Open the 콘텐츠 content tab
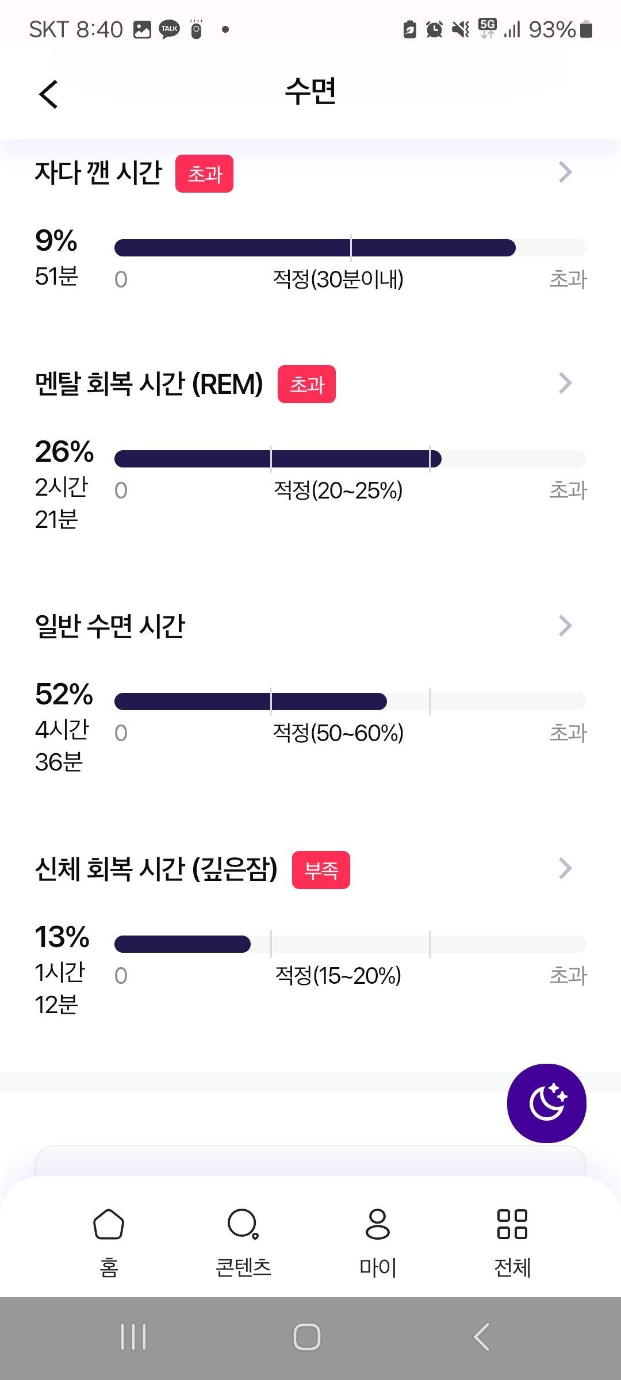 243,1242
